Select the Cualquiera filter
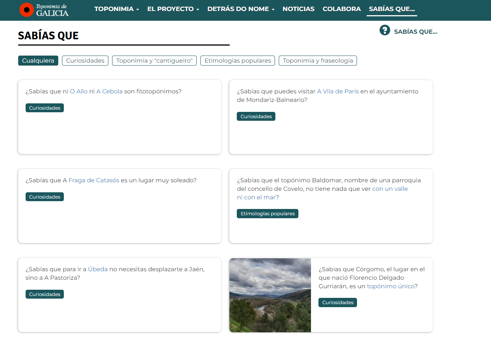491x339 pixels. pos(38,61)
